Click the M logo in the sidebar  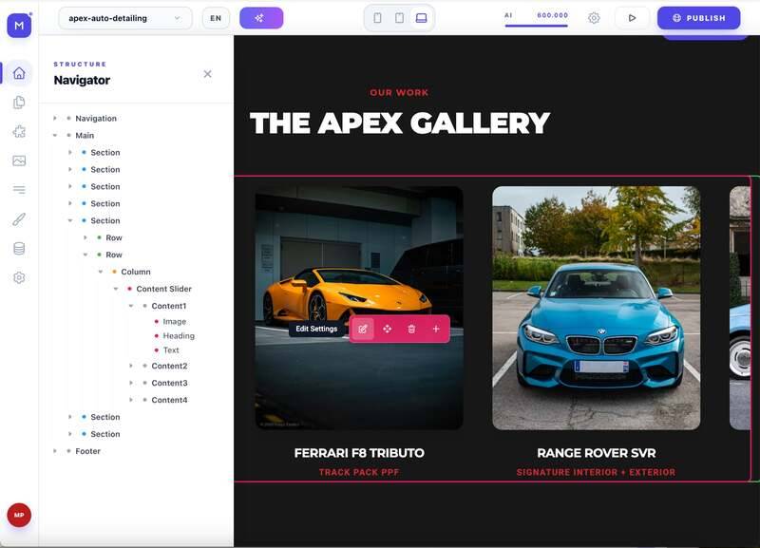(x=19, y=26)
